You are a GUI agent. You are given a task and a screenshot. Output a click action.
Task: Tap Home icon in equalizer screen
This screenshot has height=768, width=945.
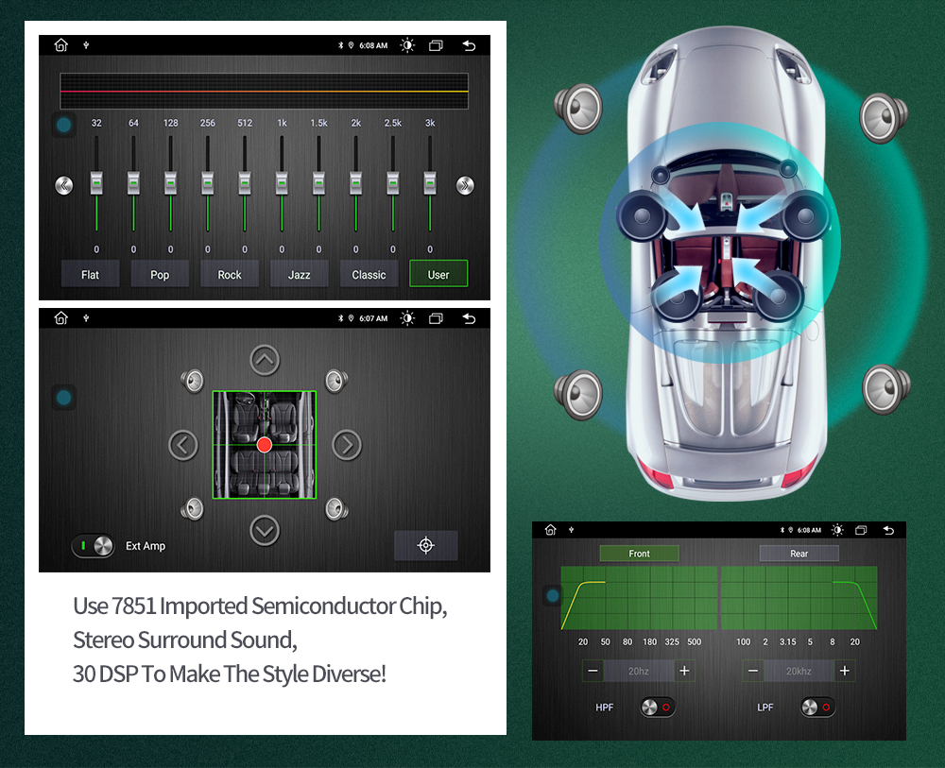pyautogui.click(x=60, y=45)
